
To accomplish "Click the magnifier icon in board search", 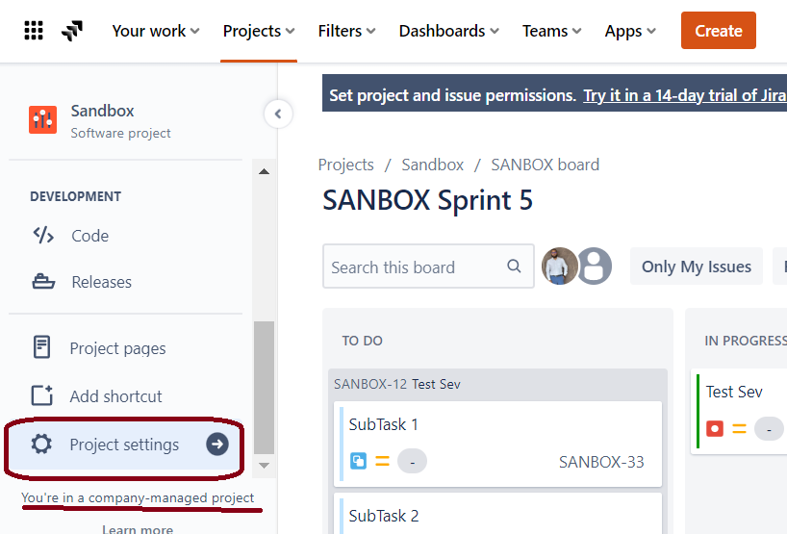I will click(x=514, y=266).
